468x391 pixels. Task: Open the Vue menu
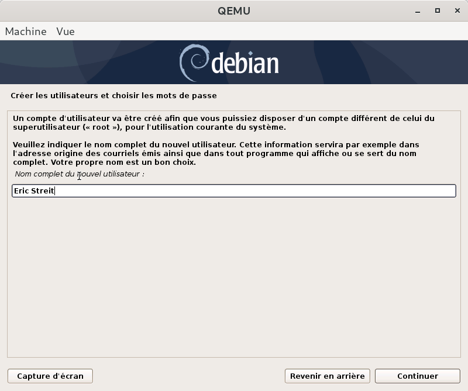click(66, 32)
